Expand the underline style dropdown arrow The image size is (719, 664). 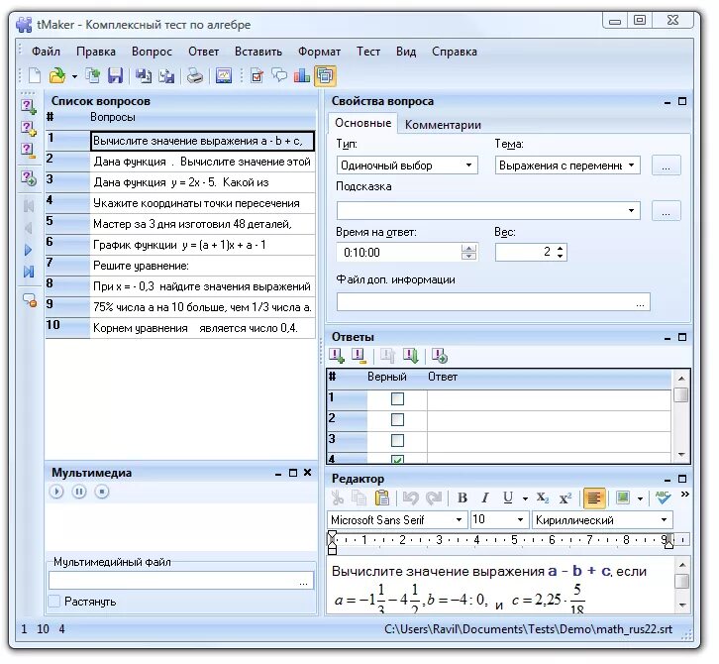click(x=525, y=498)
